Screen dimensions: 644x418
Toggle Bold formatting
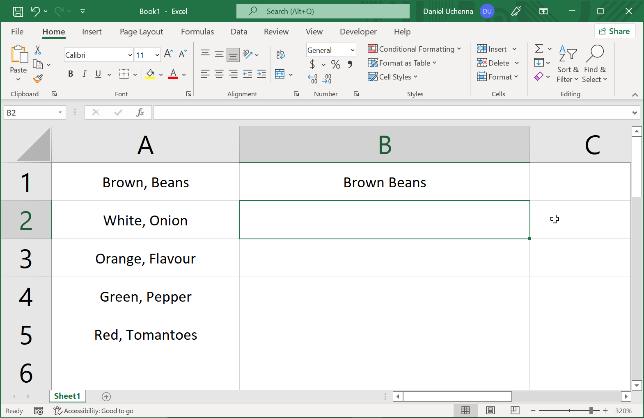pos(71,74)
